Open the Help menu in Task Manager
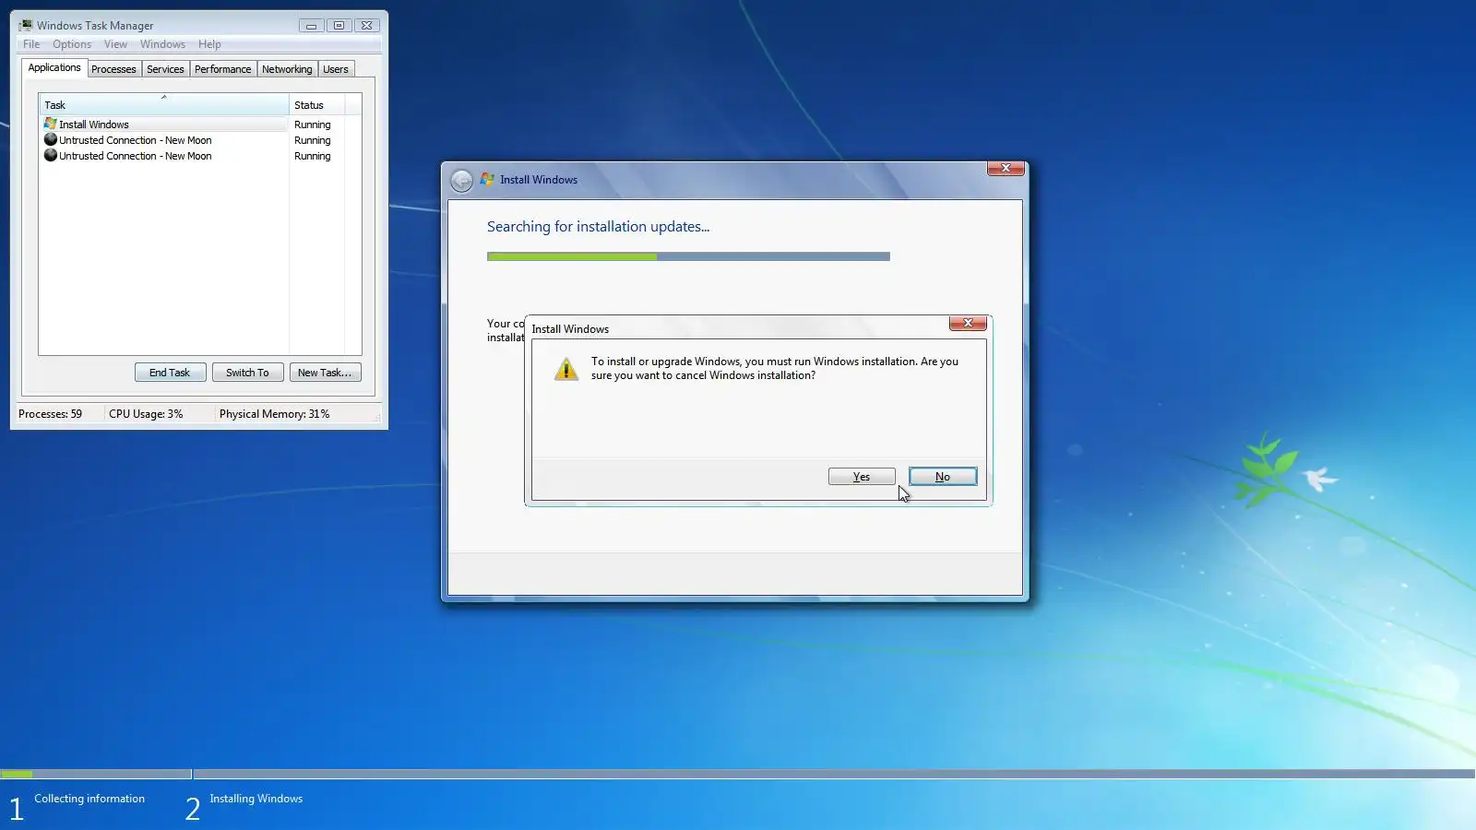The width and height of the screenshot is (1476, 830). click(209, 44)
